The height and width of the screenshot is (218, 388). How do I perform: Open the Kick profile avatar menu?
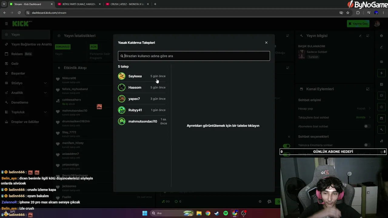tap(377, 24)
